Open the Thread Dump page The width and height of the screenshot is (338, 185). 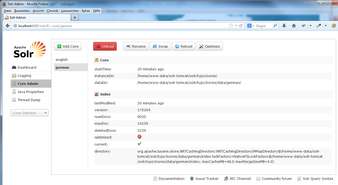click(x=29, y=100)
